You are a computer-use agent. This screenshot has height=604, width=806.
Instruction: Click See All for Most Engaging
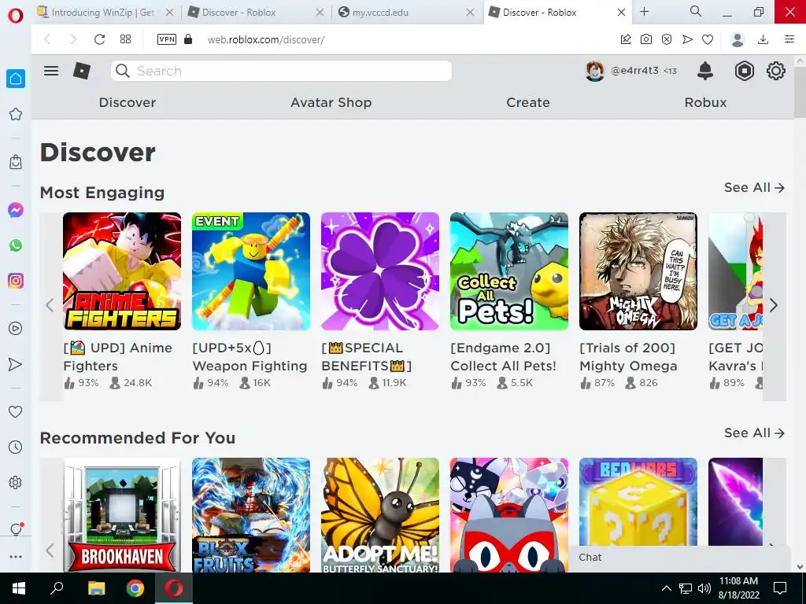[754, 187]
